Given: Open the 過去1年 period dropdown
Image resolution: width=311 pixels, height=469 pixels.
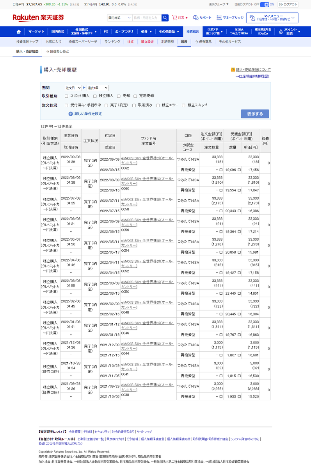Looking at the screenshot, I should (x=98, y=88).
